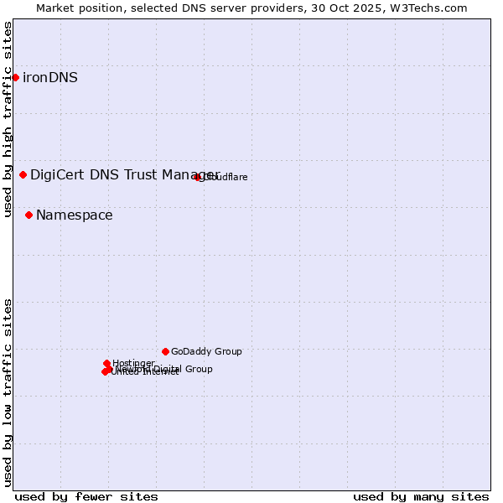
Task: Click the 'used by many sites' axis label
Action: point(421,496)
